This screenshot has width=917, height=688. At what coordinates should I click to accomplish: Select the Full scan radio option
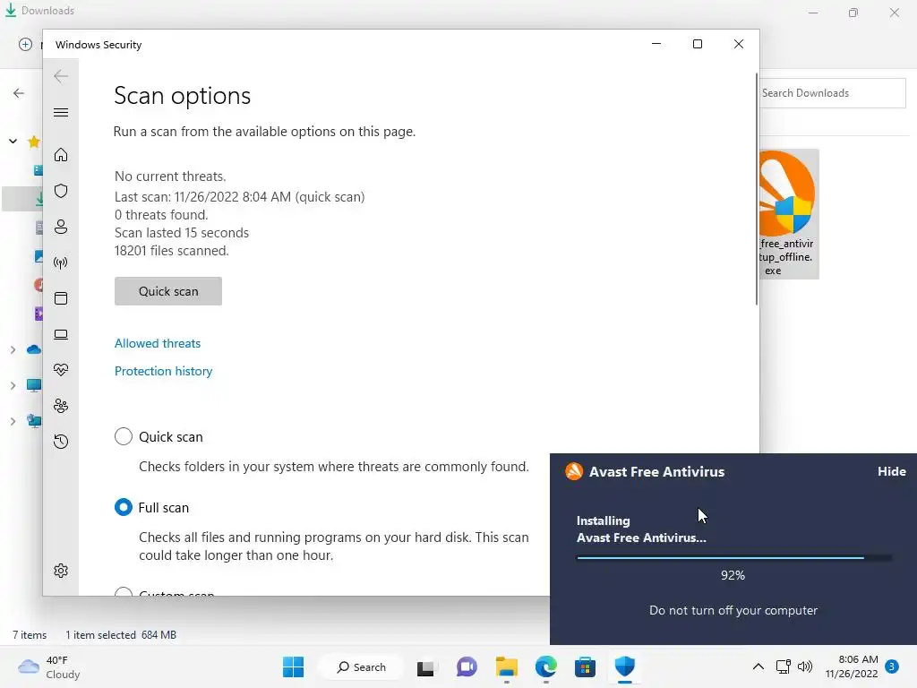click(x=124, y=507)
